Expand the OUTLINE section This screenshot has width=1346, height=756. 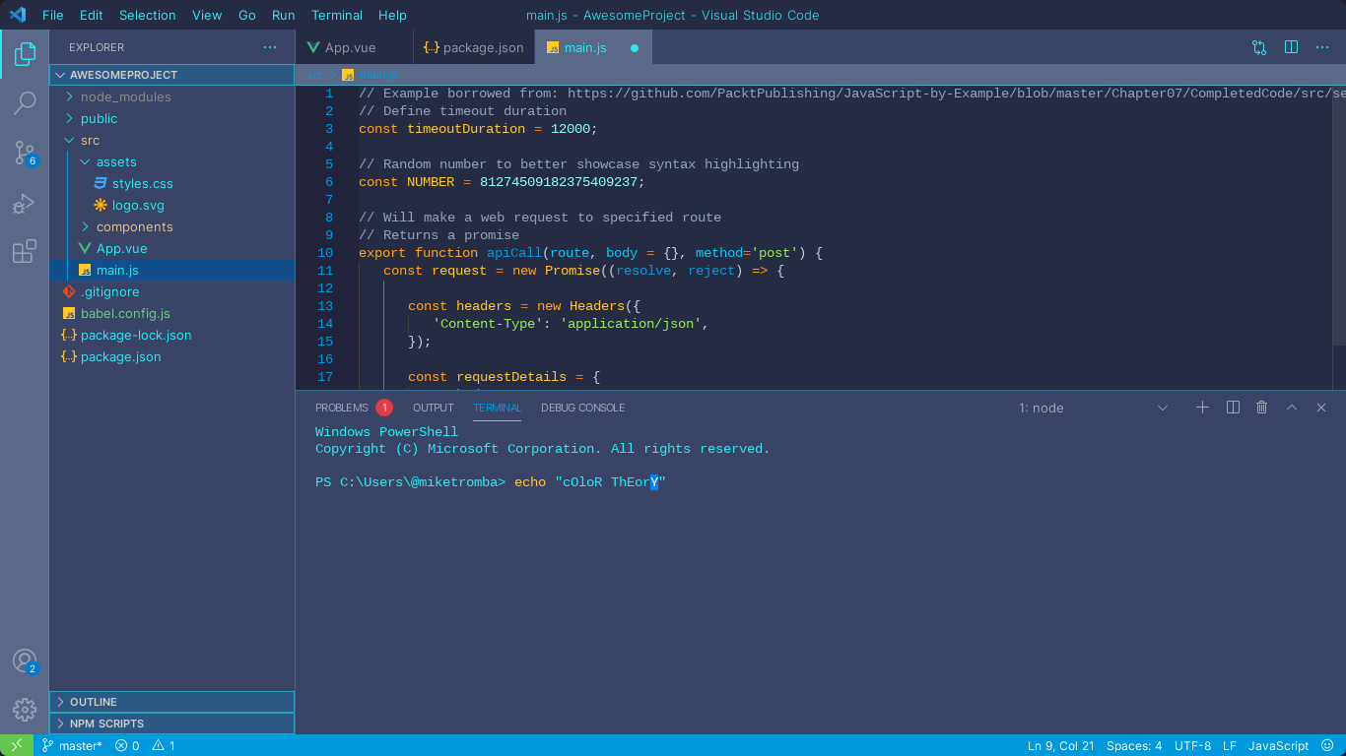pyautogui.click(x=172, y=702)
